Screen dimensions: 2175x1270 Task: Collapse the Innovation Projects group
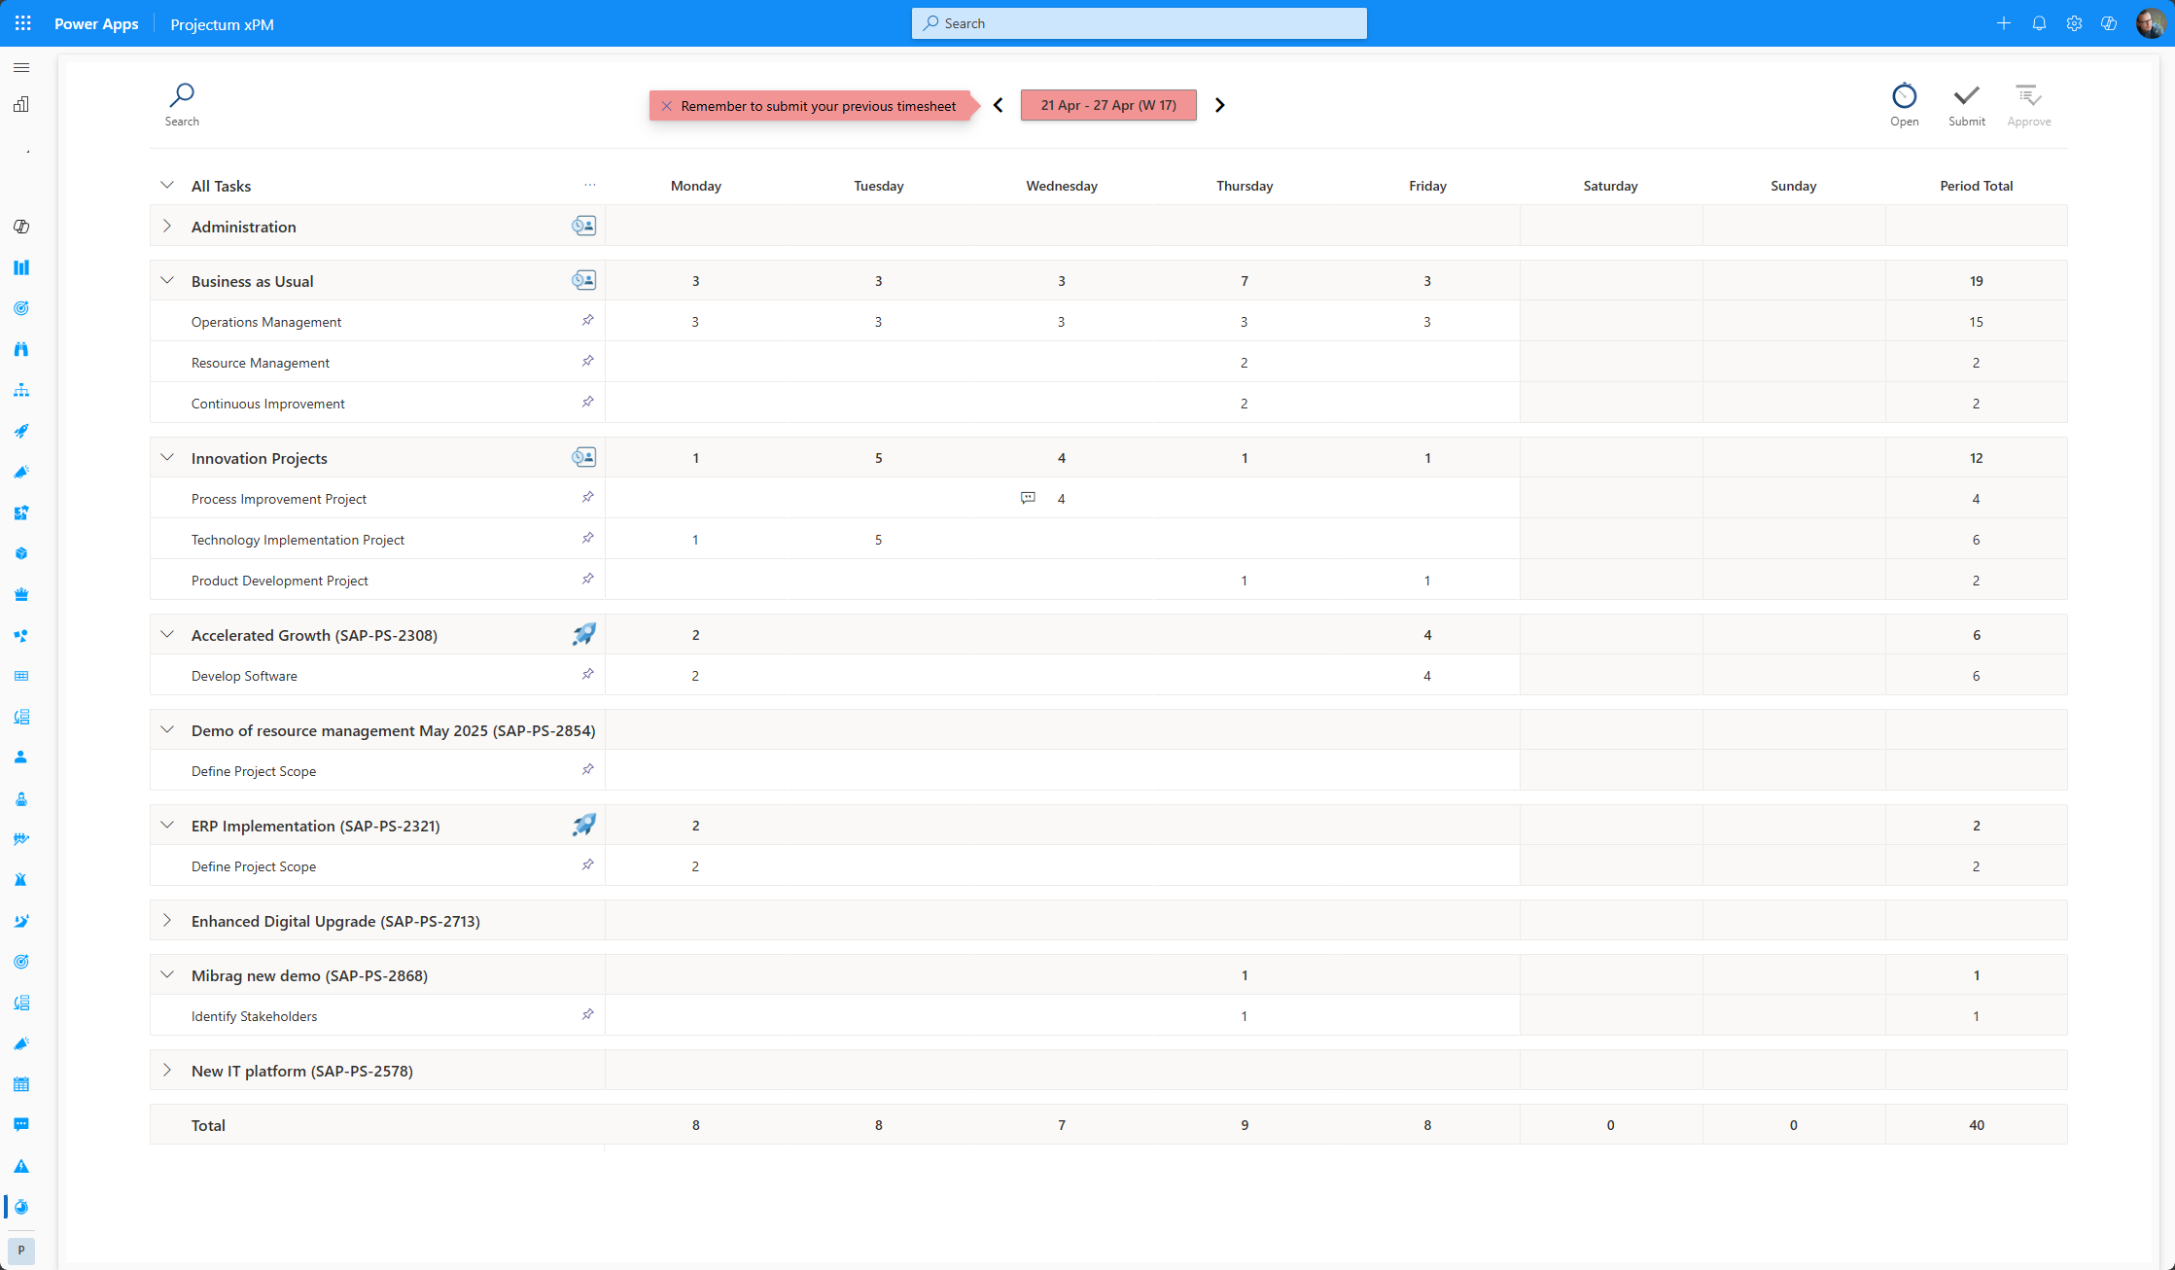(167, 457)
